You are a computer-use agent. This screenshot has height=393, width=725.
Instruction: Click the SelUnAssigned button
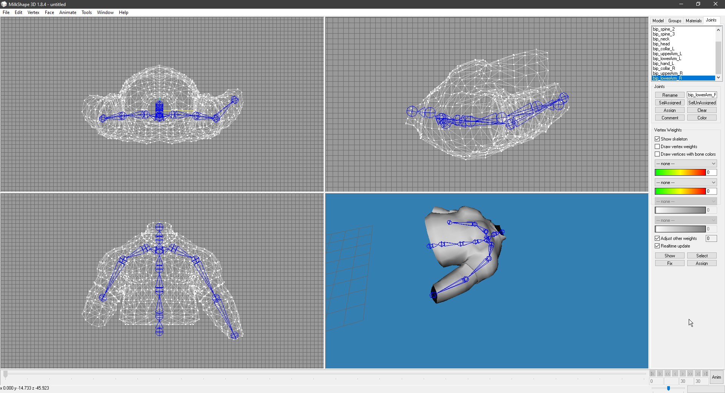[702, 103]
